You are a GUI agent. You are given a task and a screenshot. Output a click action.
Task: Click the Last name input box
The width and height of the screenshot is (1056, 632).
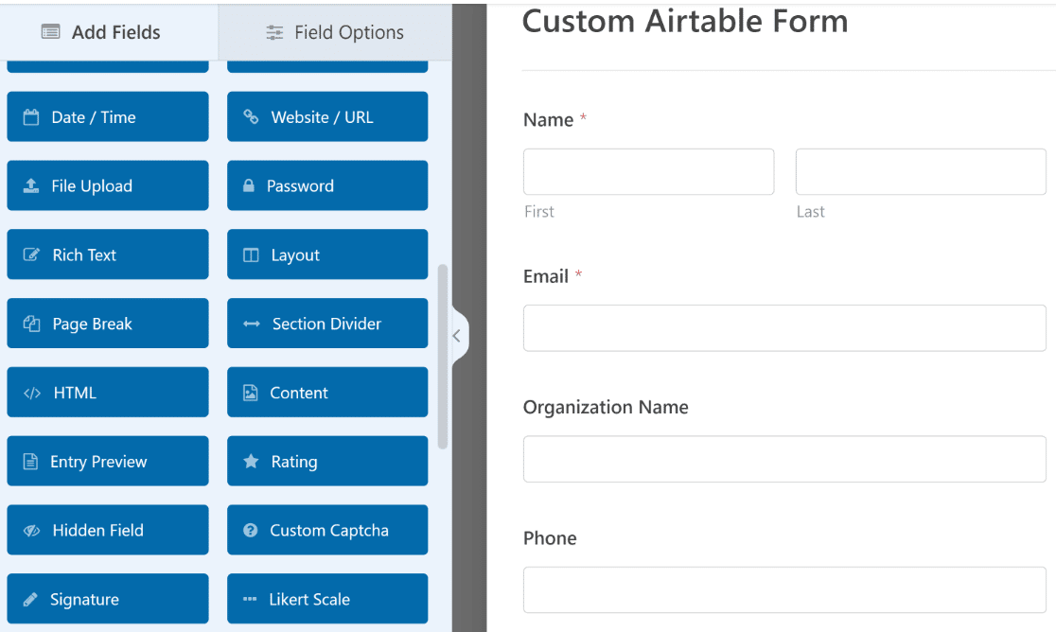pyautogui.click(x=921, y=171)
